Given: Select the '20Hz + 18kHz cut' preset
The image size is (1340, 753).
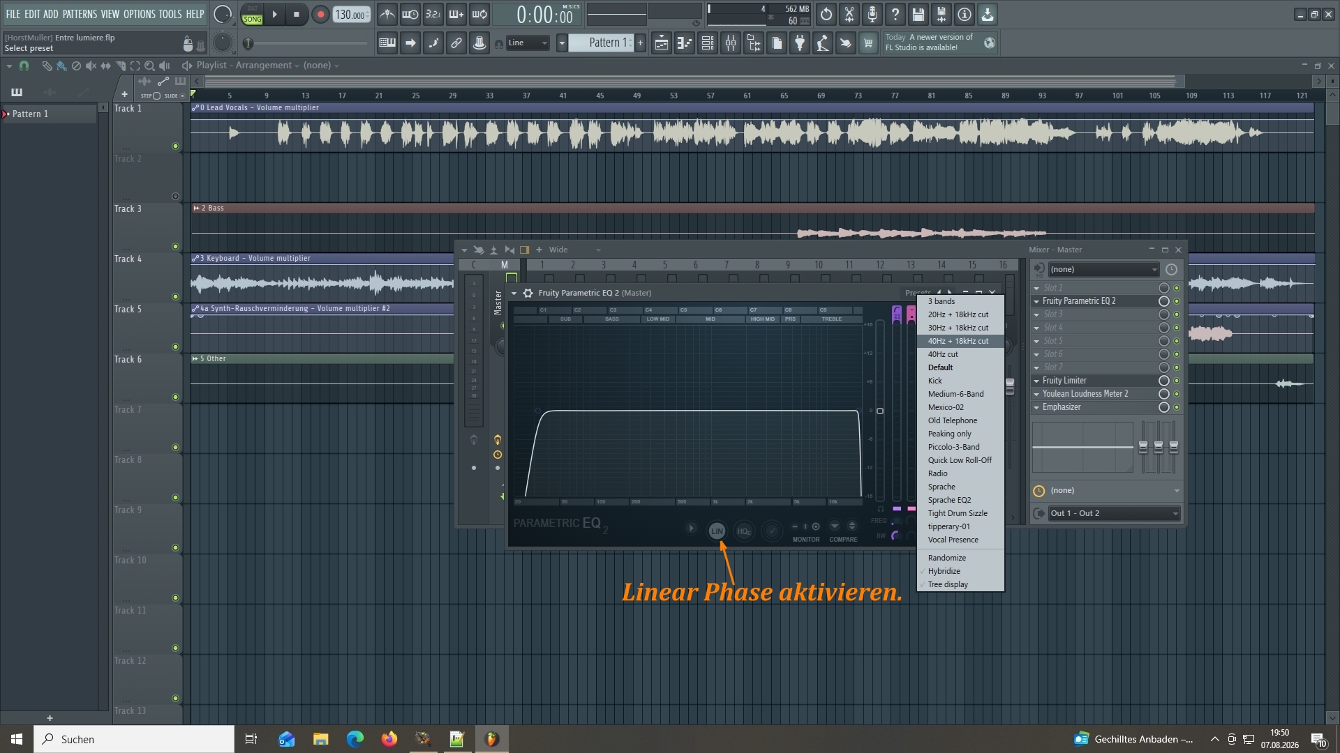Looking at the screenshot, I should (960, 314).
